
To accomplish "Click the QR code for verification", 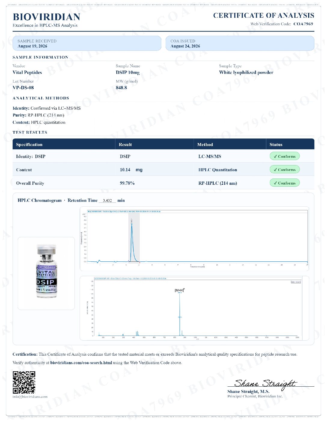I will tap(24, 382).
